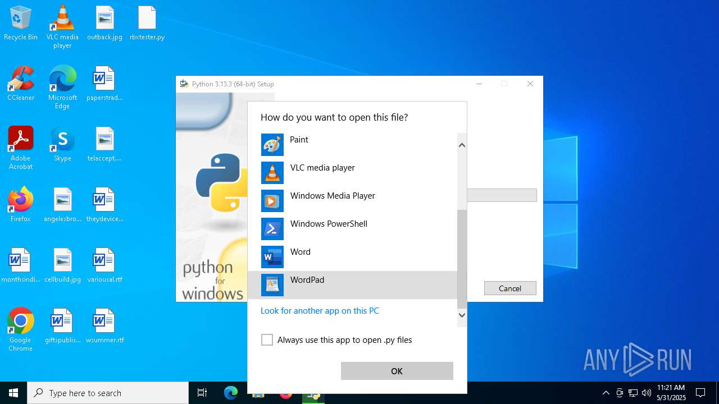Choose the Word app icon in list

[272, 257]
